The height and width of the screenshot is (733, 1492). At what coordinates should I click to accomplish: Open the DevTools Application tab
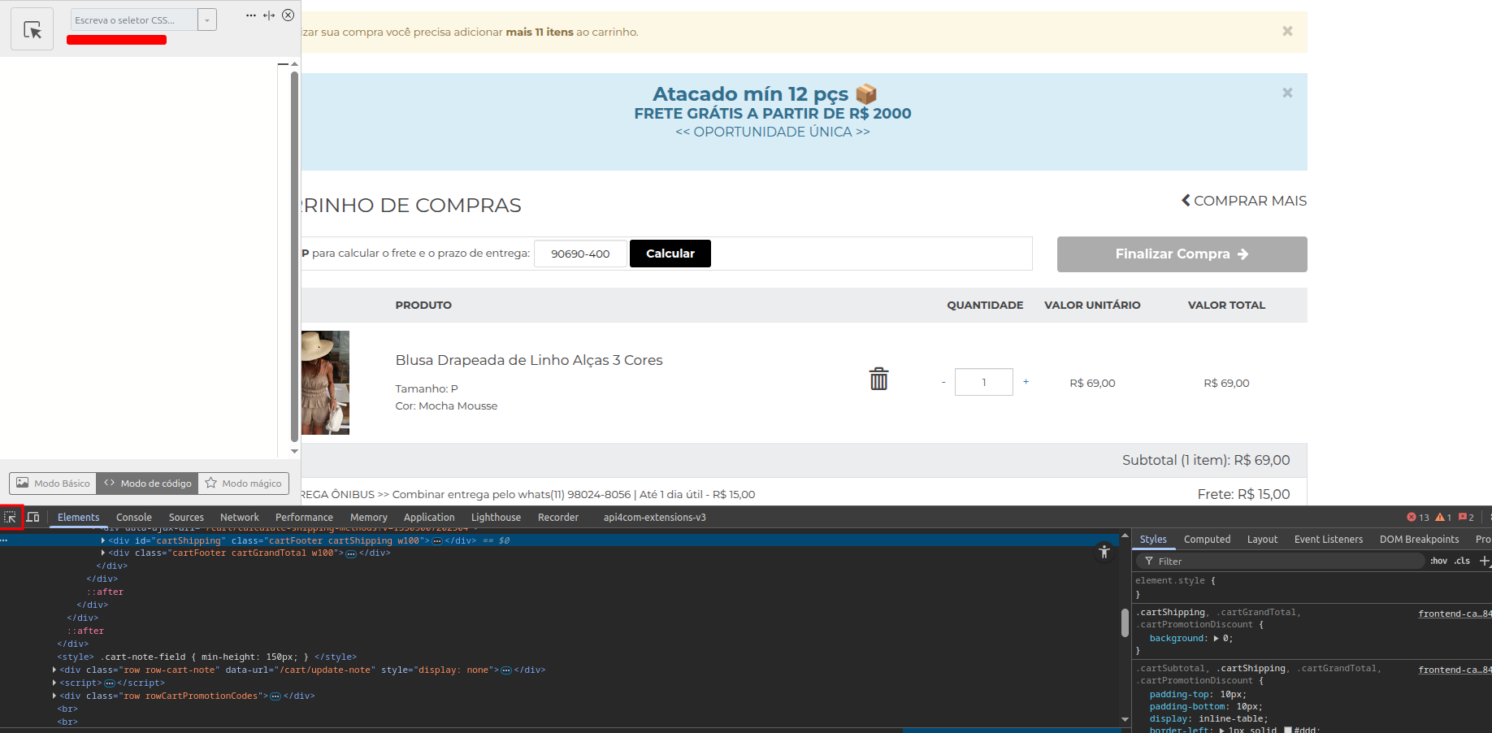(429, 518)
